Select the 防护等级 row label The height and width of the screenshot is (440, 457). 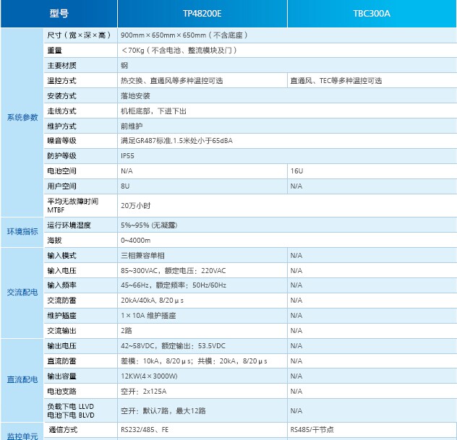(61, 156)
